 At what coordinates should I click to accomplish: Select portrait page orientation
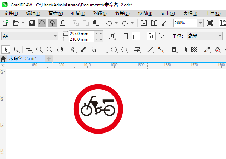[x=126, y=36]
